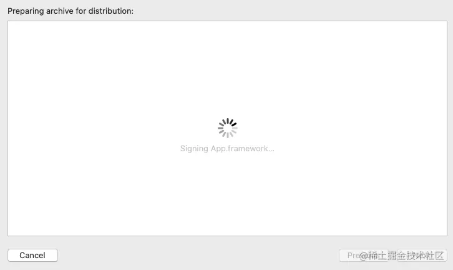Click the 'Signing App.framework...' status text
453x270 pixels.
coord(227,149)
